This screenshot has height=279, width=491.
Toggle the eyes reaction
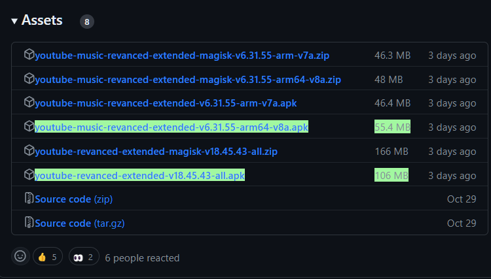[84, 256]
